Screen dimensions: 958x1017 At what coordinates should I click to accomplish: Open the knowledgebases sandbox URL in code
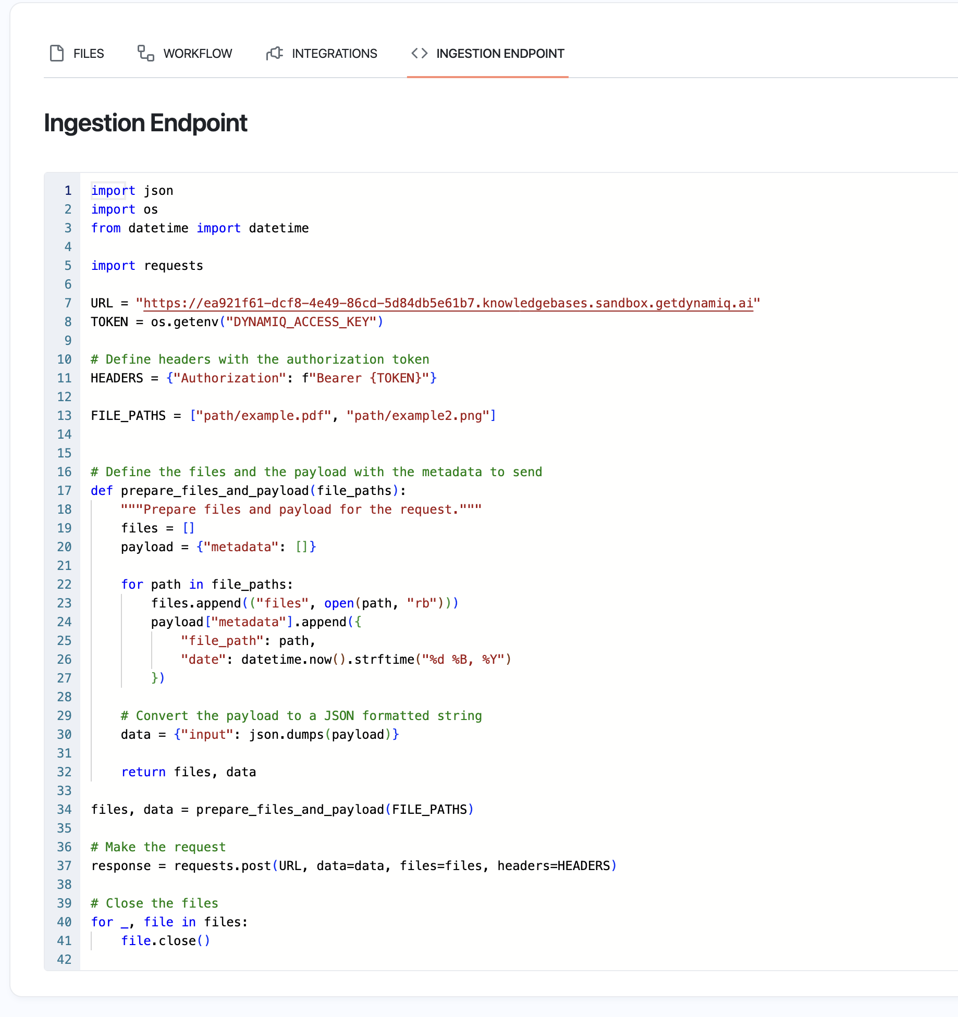click(448, 303)
